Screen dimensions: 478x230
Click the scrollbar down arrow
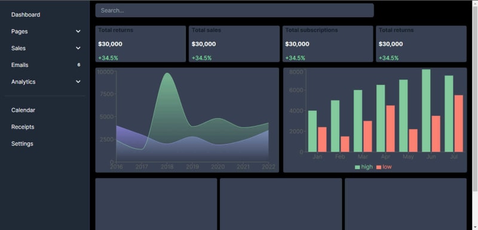[475, 227]
